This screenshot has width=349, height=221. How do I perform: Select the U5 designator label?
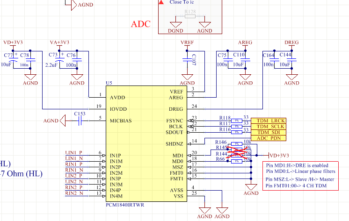(x=109, y=83)
